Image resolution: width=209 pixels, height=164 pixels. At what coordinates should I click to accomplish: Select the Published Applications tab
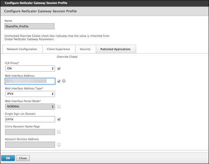pos(116,49)
